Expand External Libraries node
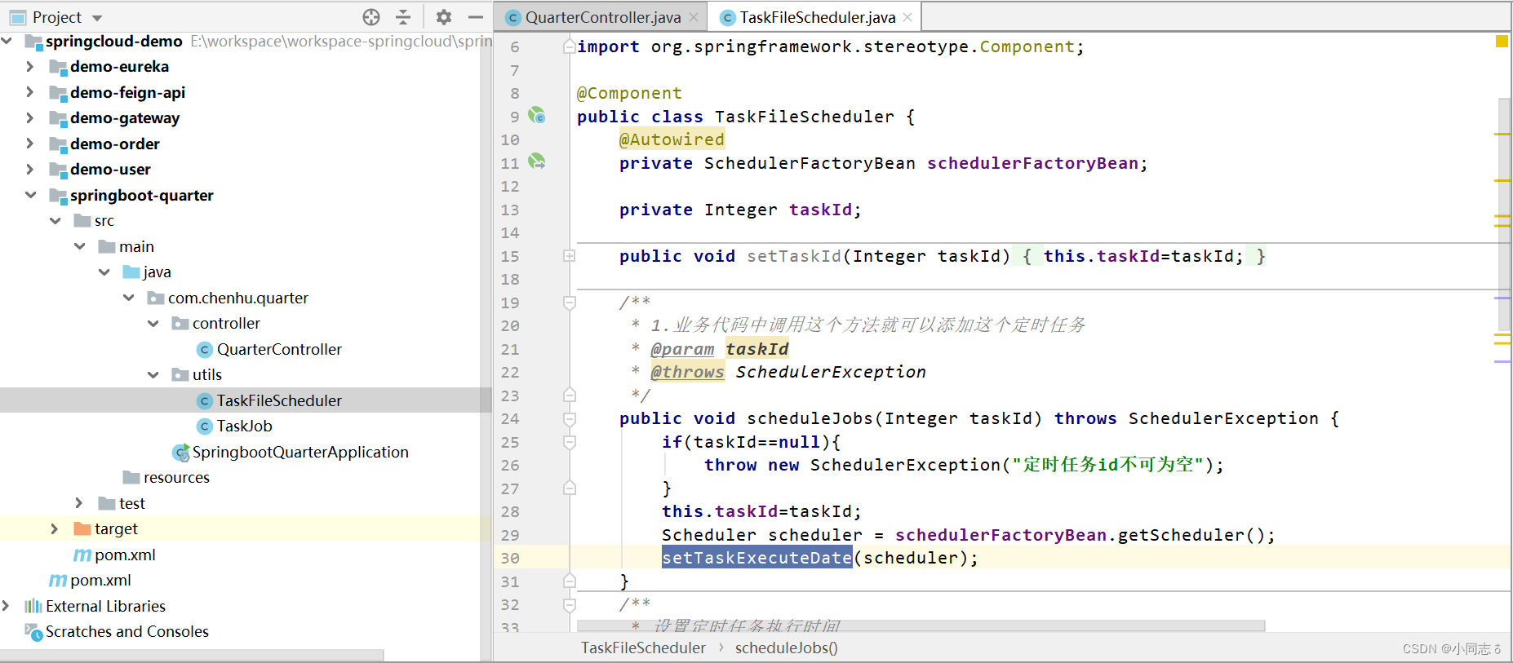This screenshot has width=1513, height=663. pyautogui.click(x=7, y=606)
